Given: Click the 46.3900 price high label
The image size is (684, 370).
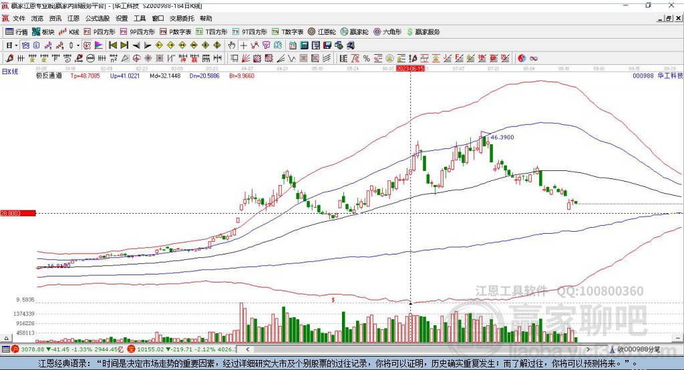Looking at the screenshot, I should pyautogui.click(x=502, y=137).
